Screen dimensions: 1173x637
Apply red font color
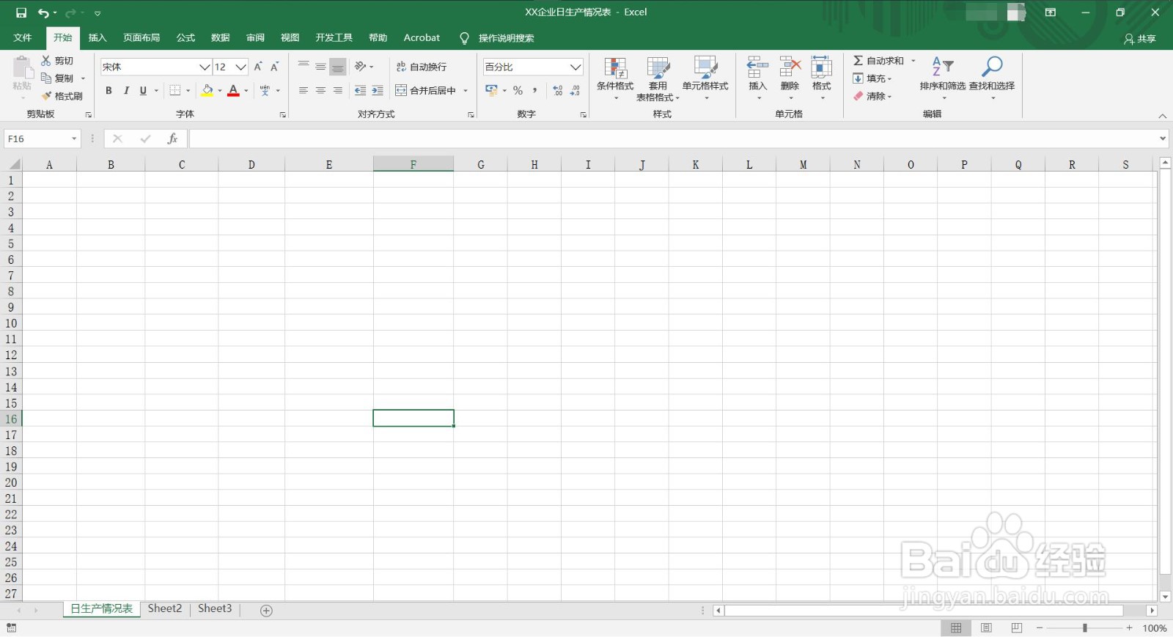tap(233, 90)
